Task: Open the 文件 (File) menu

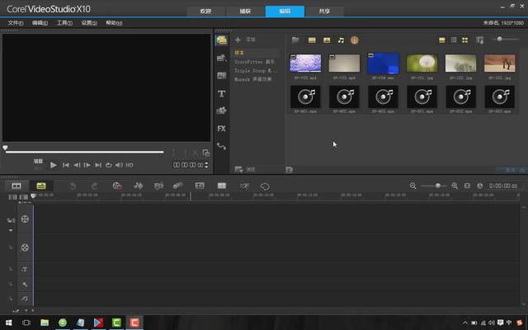Action: click(x=15, y=23)
